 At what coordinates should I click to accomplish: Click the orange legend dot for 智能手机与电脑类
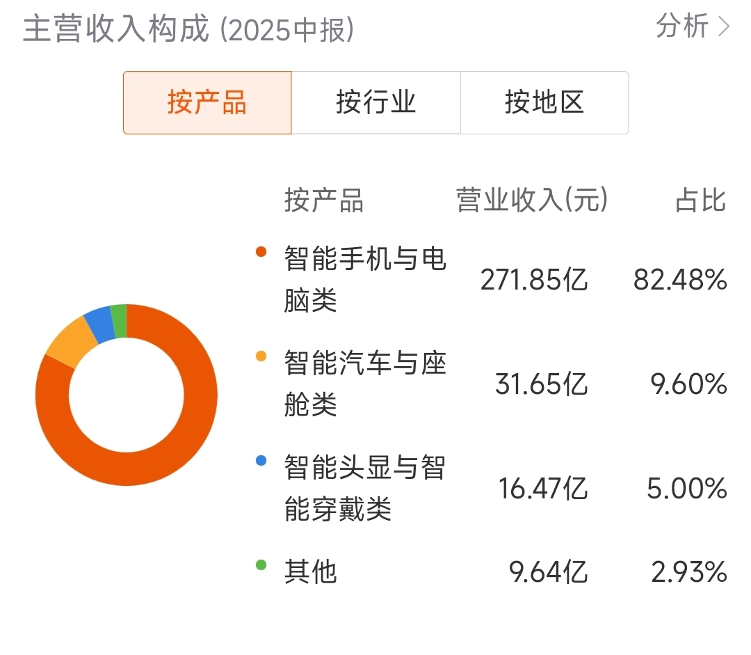coord(261,252)
